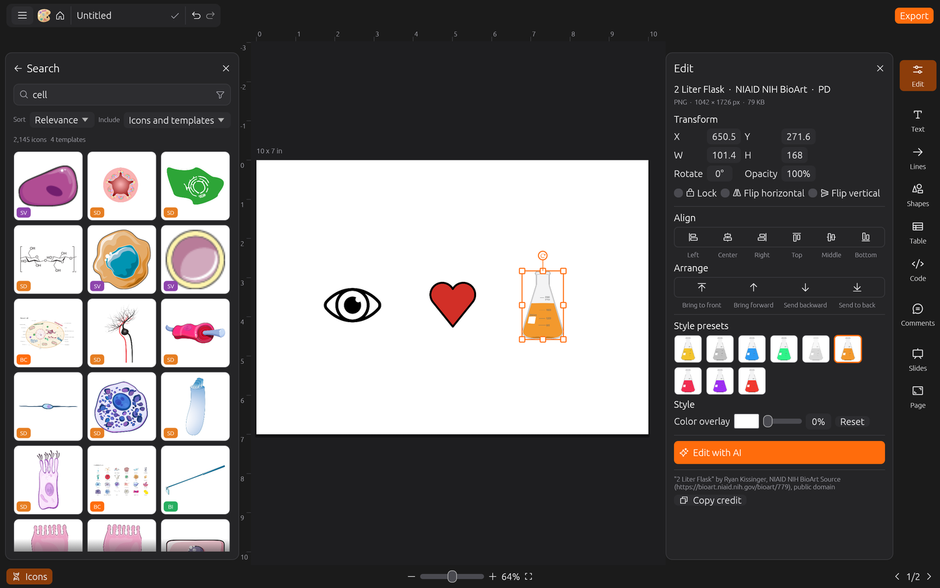Reset the color overlay

pos(852,422)
